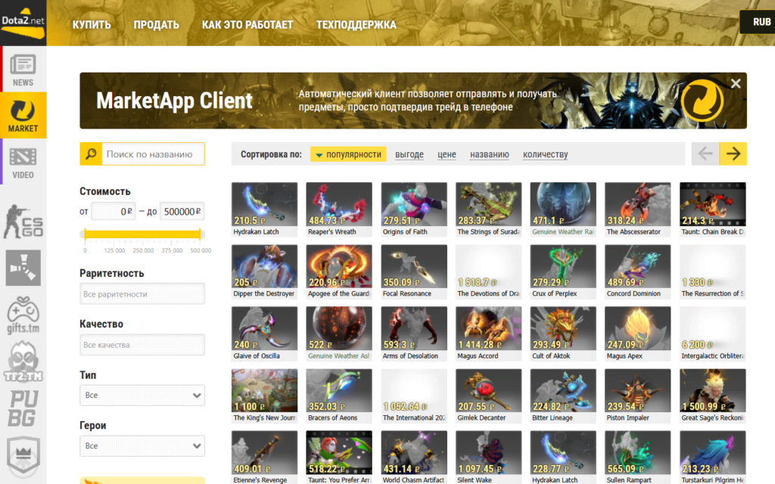Open the gifts.tm sidebar icon

tap(23, 315)
